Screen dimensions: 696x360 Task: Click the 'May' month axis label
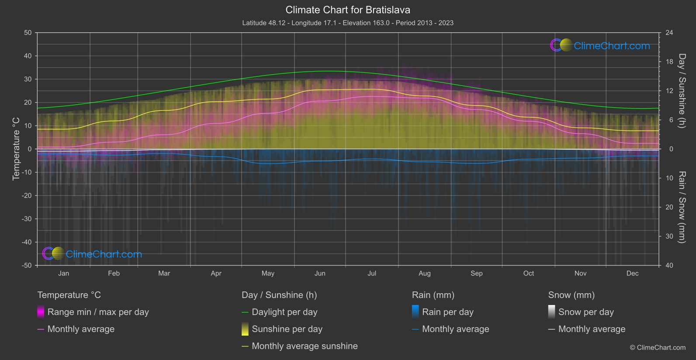(x=268, y=273)
